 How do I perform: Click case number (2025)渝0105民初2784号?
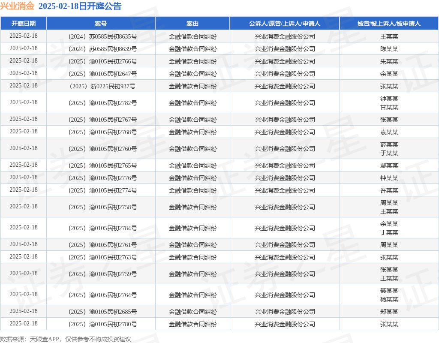[103, 228]
